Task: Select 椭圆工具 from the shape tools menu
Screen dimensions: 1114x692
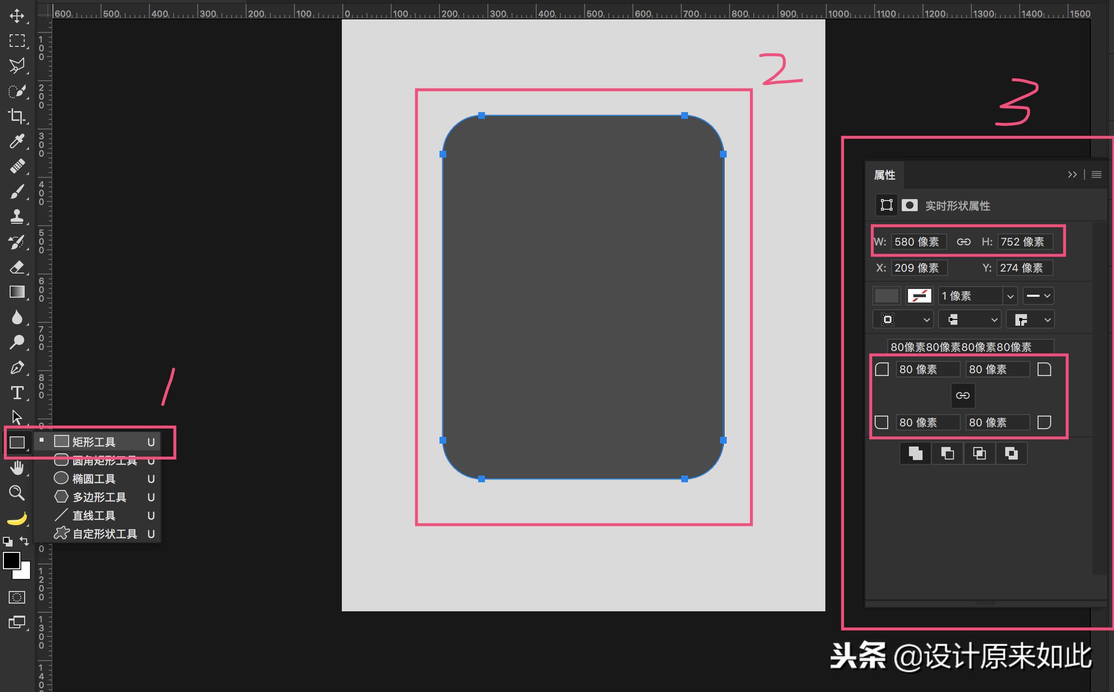Action: pyautogui.click(x=94, y=478)
